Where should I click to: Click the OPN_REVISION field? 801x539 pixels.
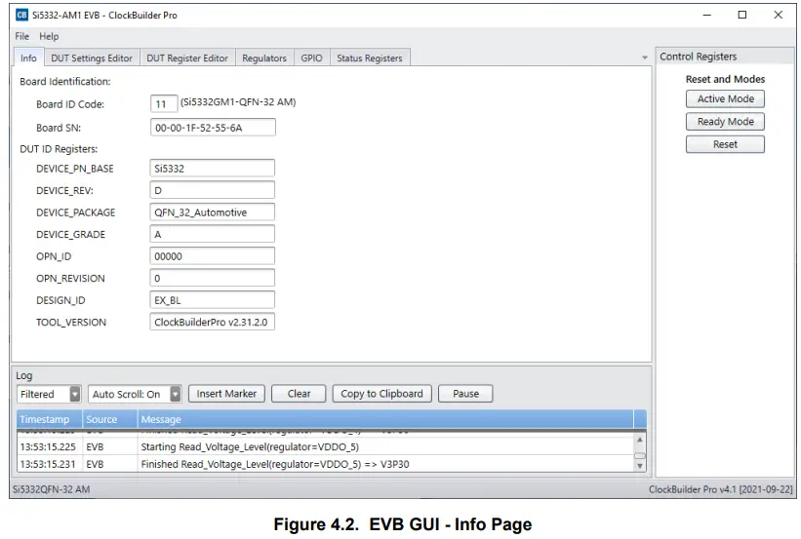[x=213, y=278]
